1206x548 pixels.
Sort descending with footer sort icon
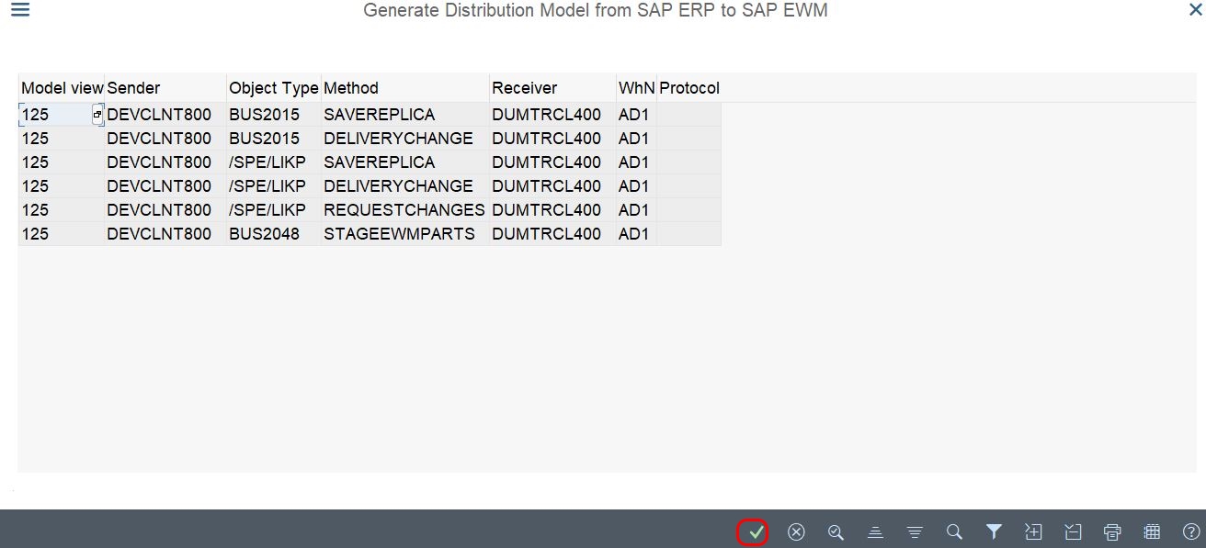click(915, 531)
